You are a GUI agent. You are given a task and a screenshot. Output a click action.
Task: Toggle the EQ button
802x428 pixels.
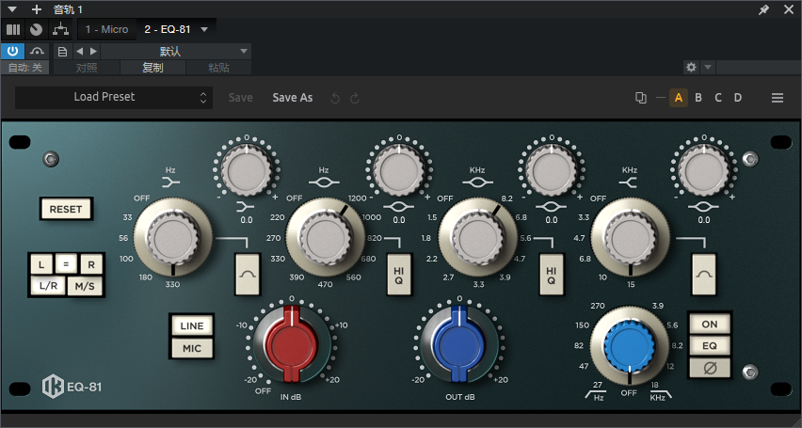pyautogui.click(x=710, y=345)
